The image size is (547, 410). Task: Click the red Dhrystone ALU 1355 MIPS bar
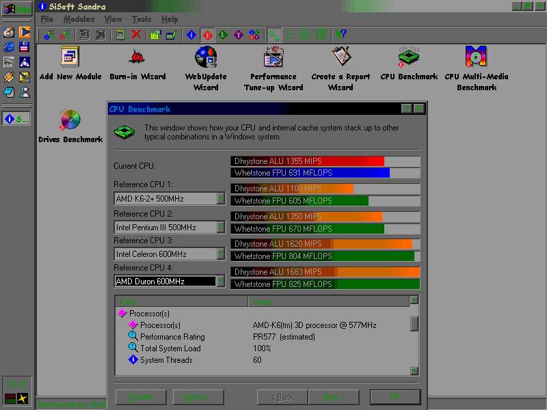point(307,161)
